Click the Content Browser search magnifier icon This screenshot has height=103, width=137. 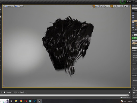pos(127,95)
